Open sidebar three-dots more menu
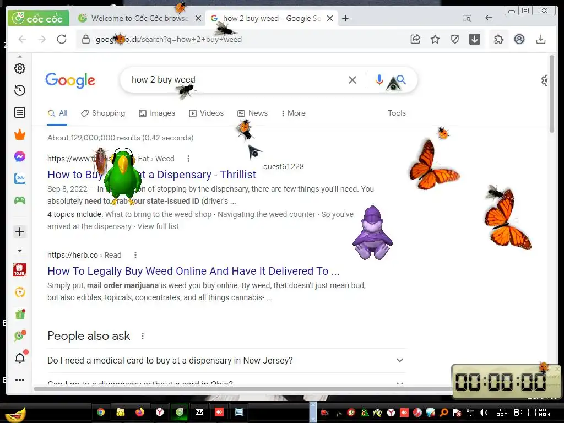564x423 pixels. point(20,380)
